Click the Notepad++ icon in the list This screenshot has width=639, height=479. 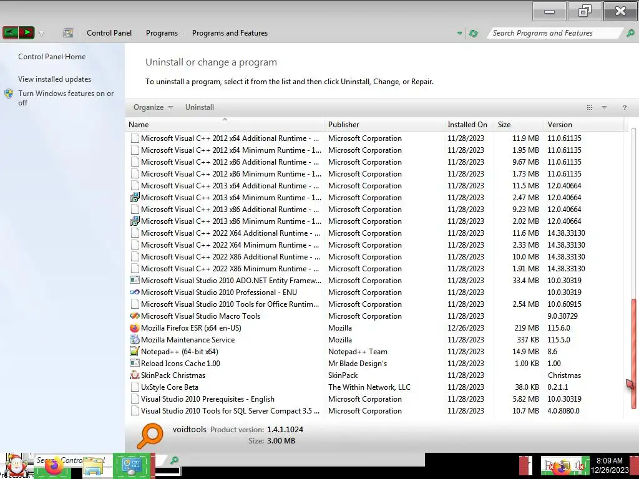click(135, 351)
